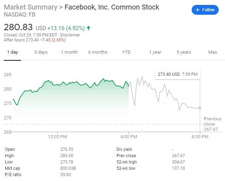Switch to the 1 month tab

[x=69, y=52]
